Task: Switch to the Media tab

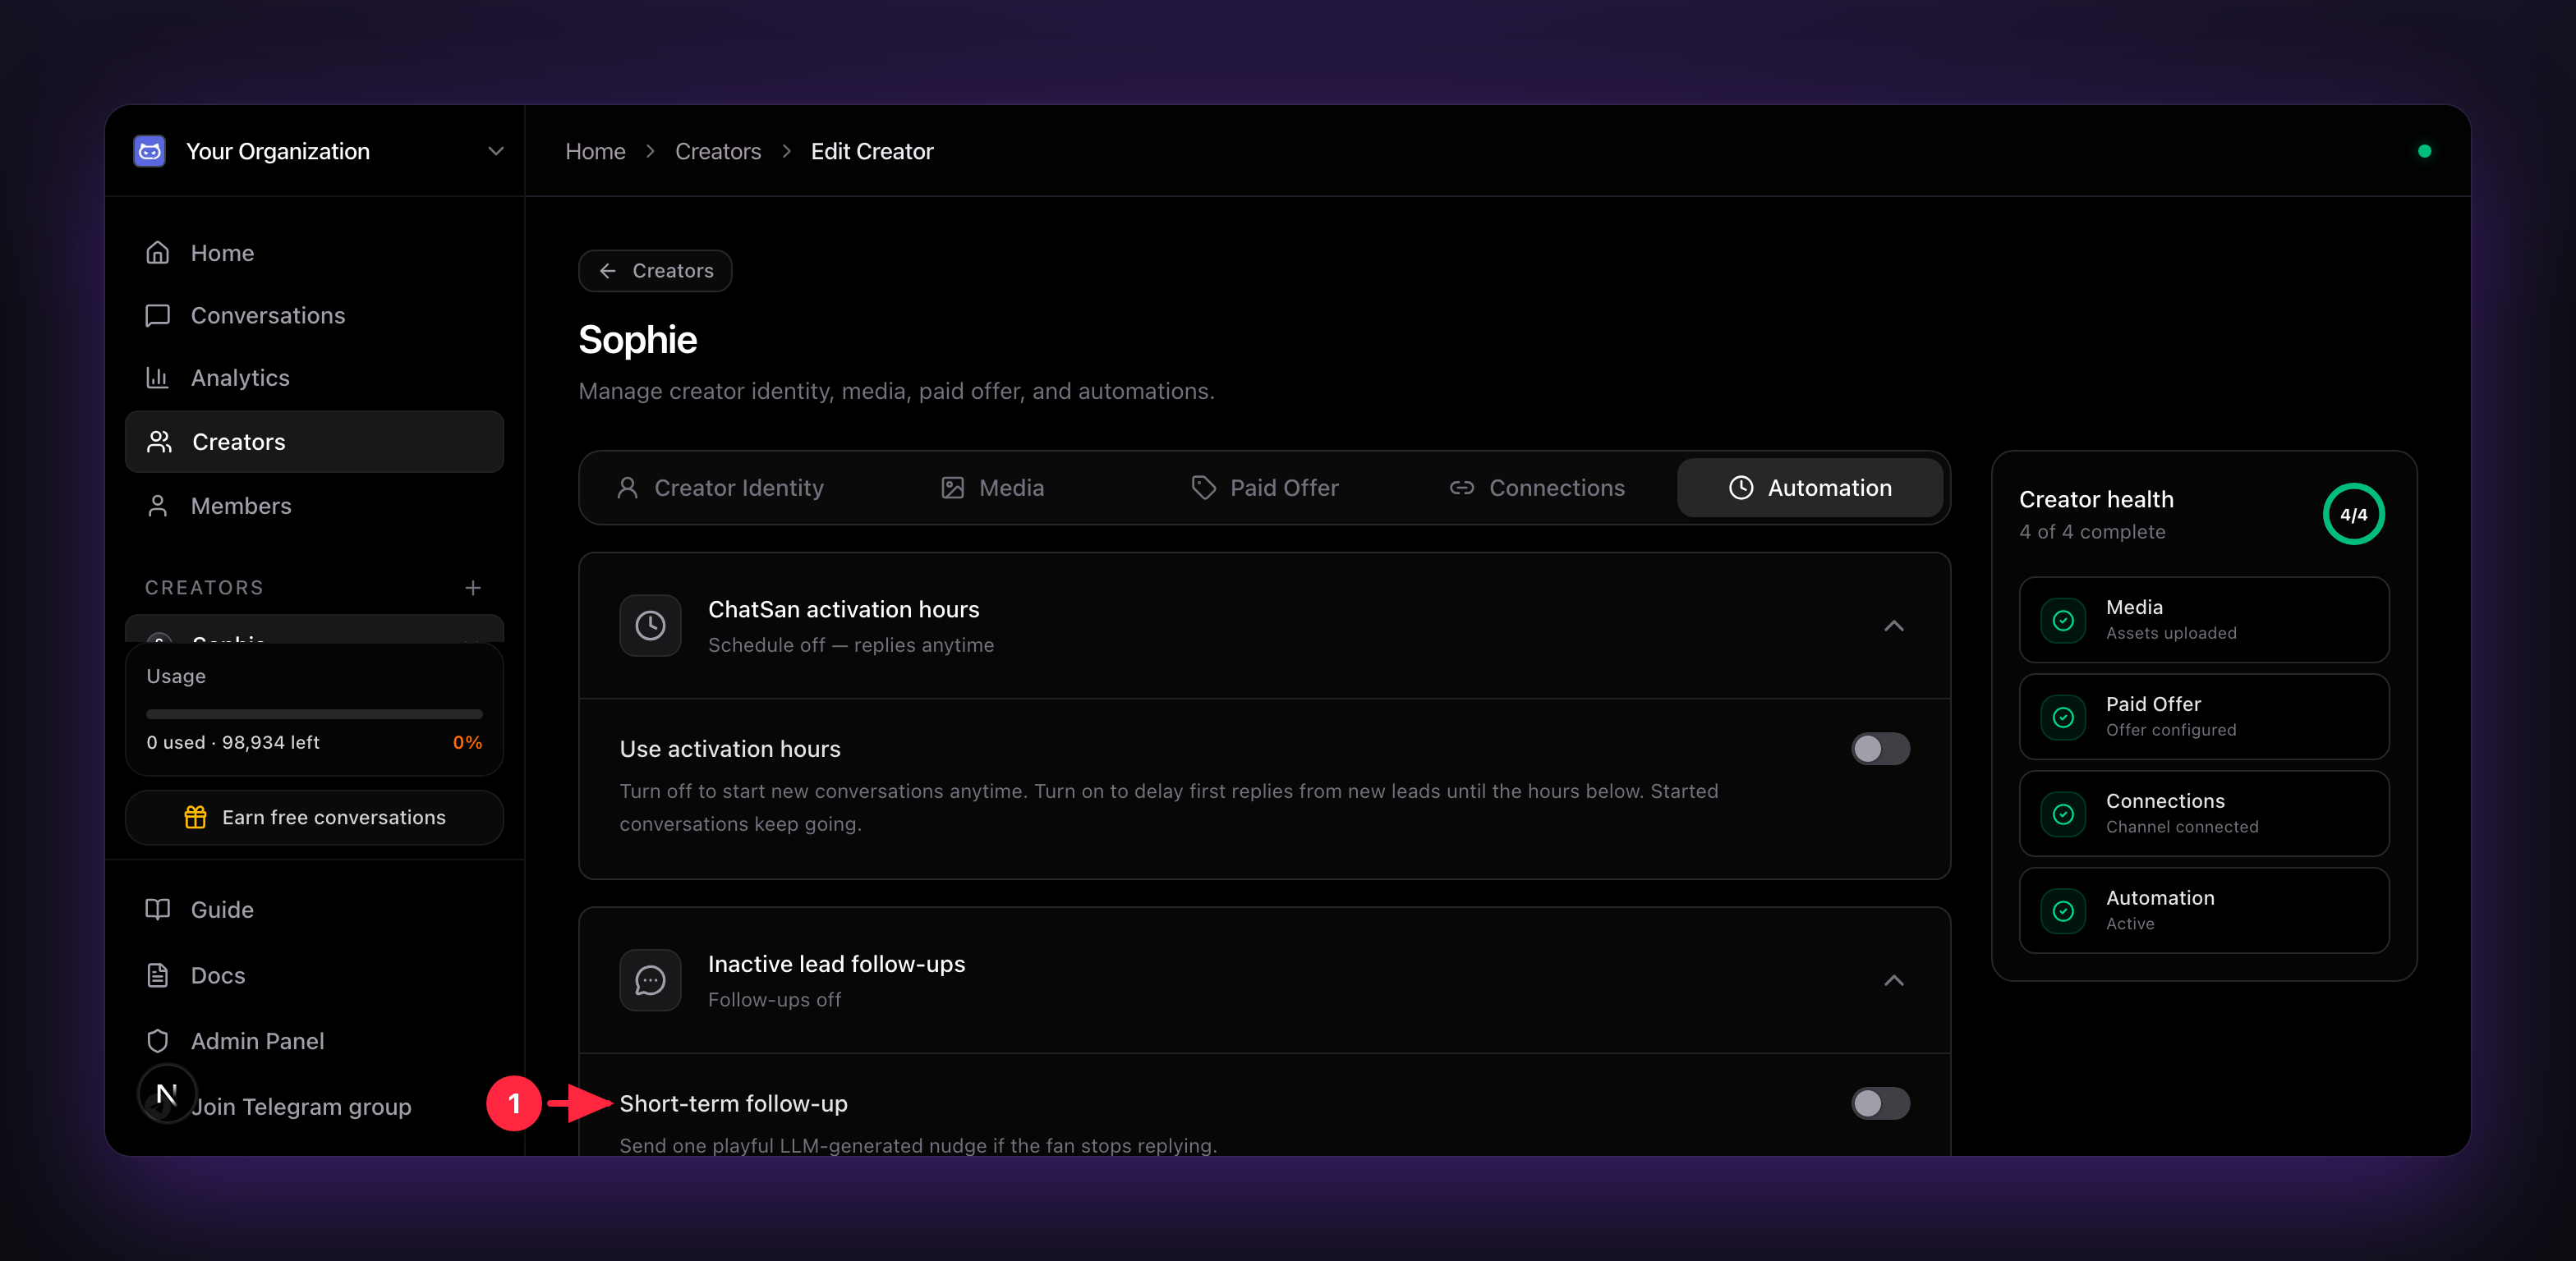Action: click(x=992, y=488)
